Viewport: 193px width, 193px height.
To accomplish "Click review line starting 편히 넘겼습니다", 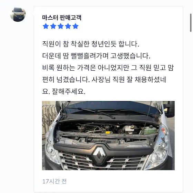I will [104, 80].
